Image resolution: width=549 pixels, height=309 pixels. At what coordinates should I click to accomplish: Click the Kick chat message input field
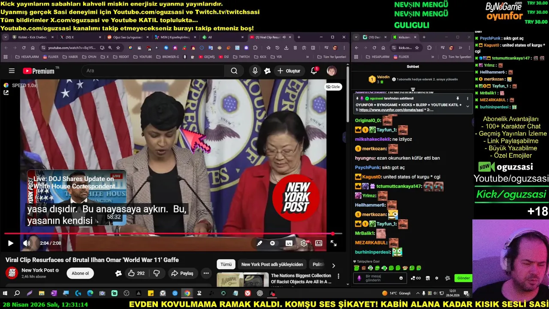point(380,278)
